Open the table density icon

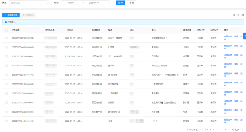pos(238,15)
